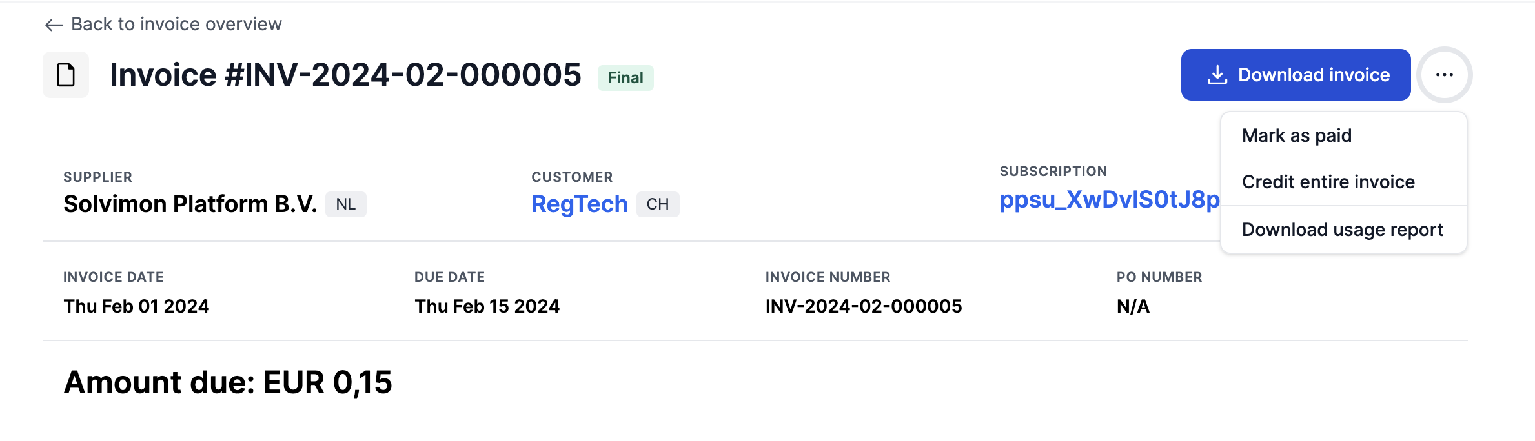Viewport: 1535px width, 441px height.
Task: Click the invoice document icon
Action: (x=66, y=75)
